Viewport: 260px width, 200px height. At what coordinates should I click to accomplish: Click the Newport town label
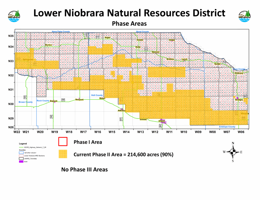79,100
